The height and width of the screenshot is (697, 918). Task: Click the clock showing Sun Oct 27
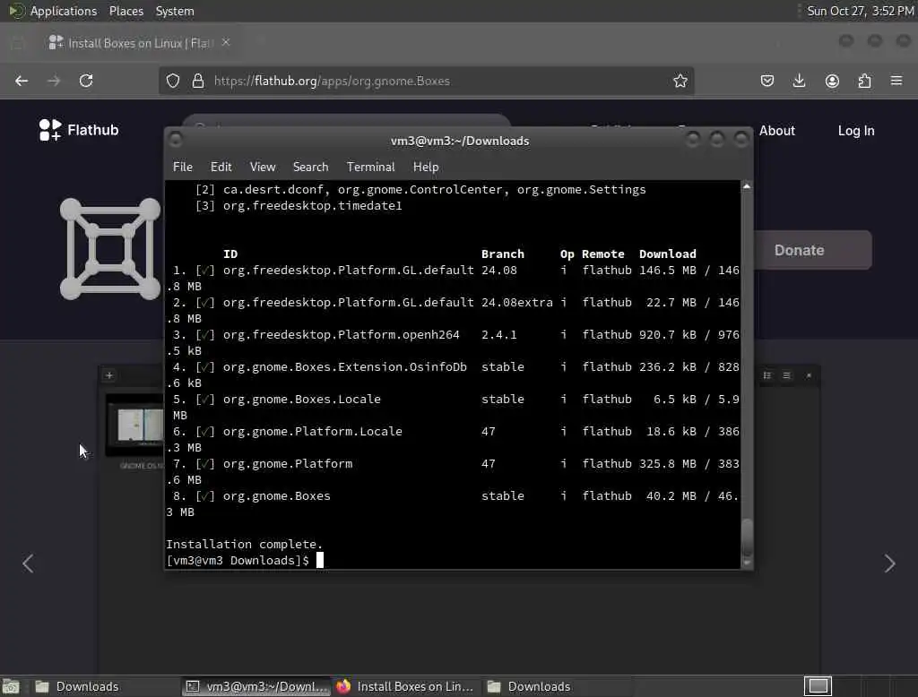click(860, 11)
